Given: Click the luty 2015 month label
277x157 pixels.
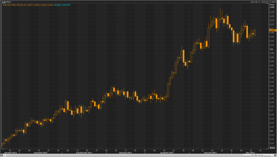Looking at the screenshot, I should pos(250,152).
